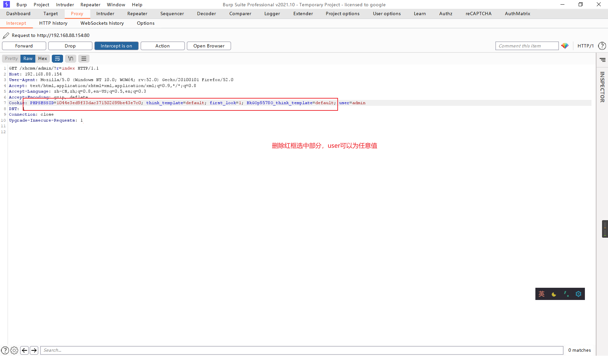This screenshot has height=356, width=608.
Task: Open the help question mark icon
Action: [x=602, y=46]
